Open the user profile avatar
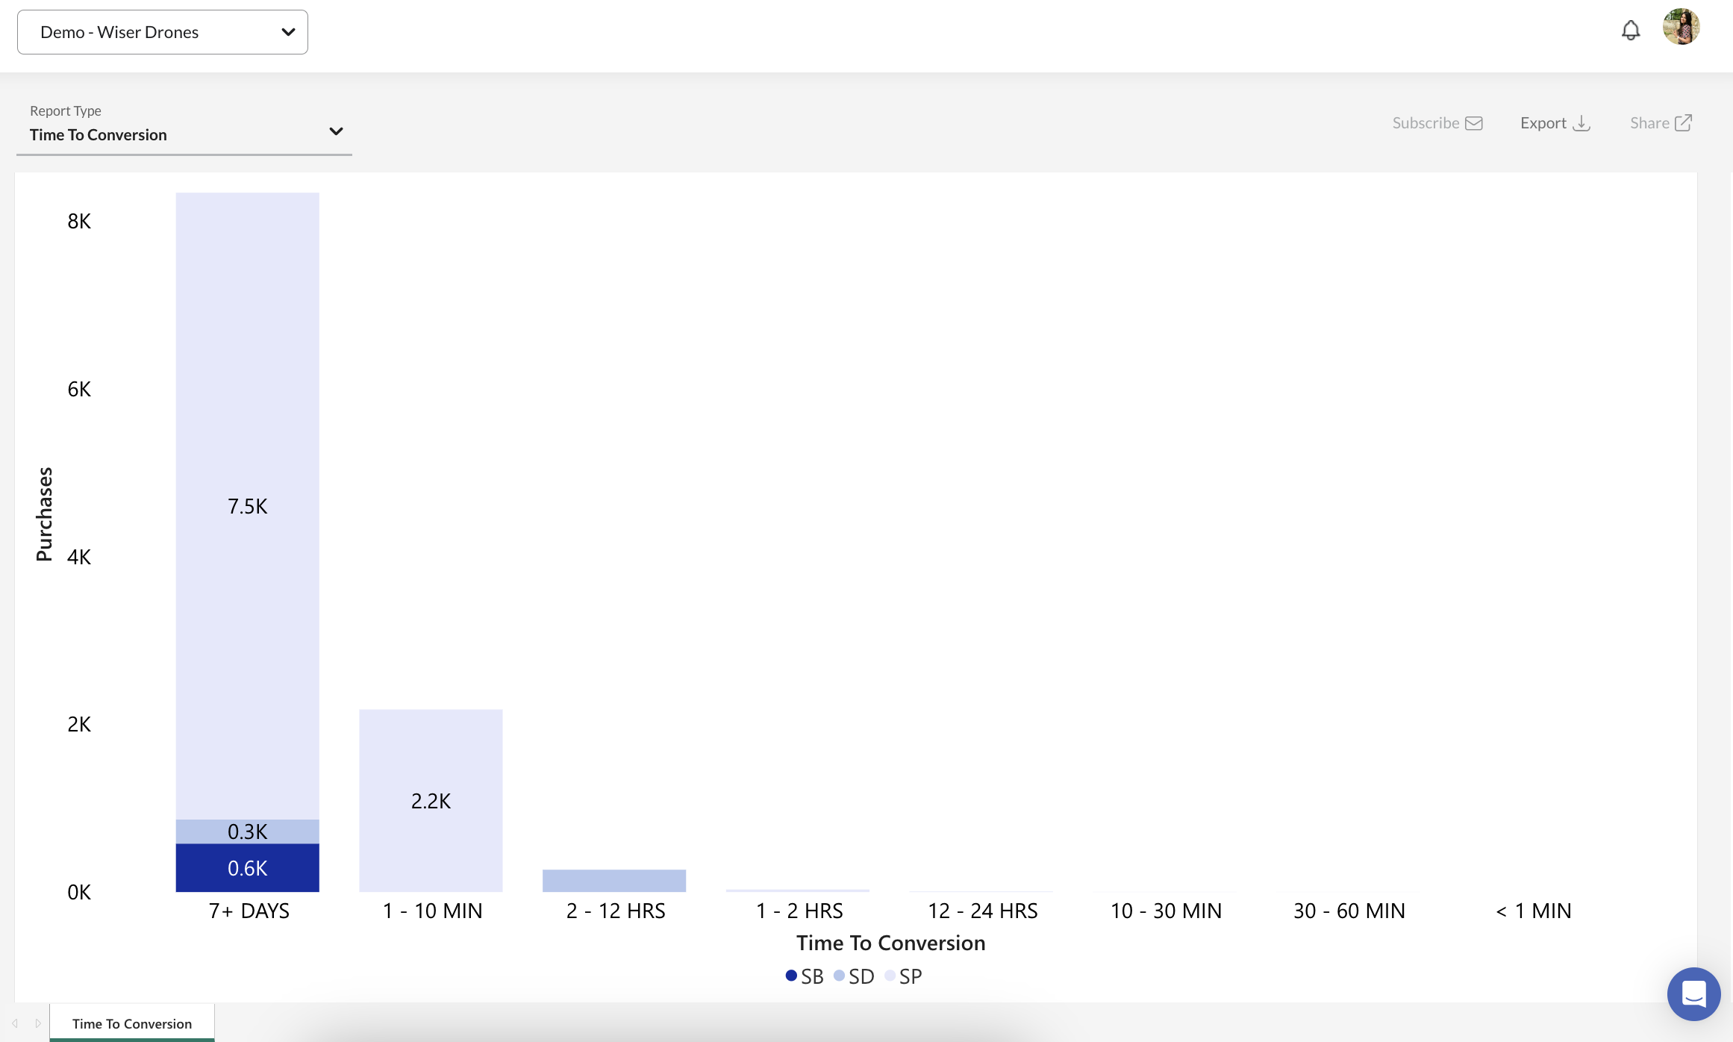Screen dimensions: 1733x1042 [1682, 28]
